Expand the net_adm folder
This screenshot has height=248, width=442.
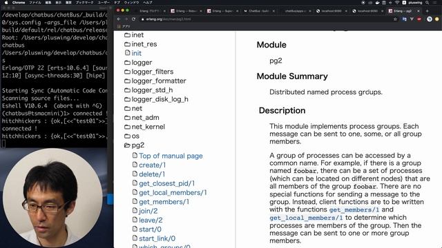(x=142, y=118)
